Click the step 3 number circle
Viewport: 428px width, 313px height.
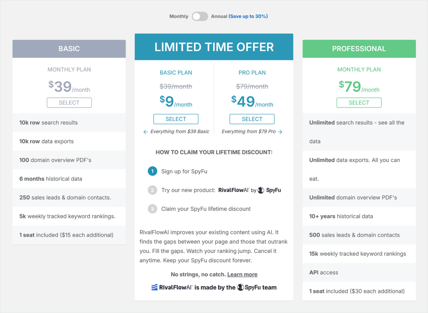click(x=152, y=209)
